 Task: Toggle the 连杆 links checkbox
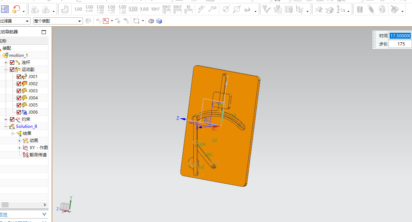(12, 63)
